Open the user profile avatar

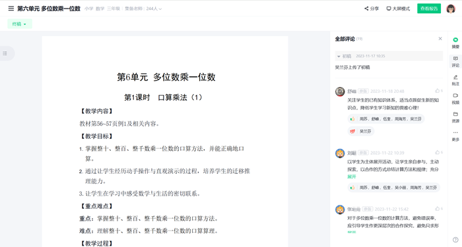[451, 9]
